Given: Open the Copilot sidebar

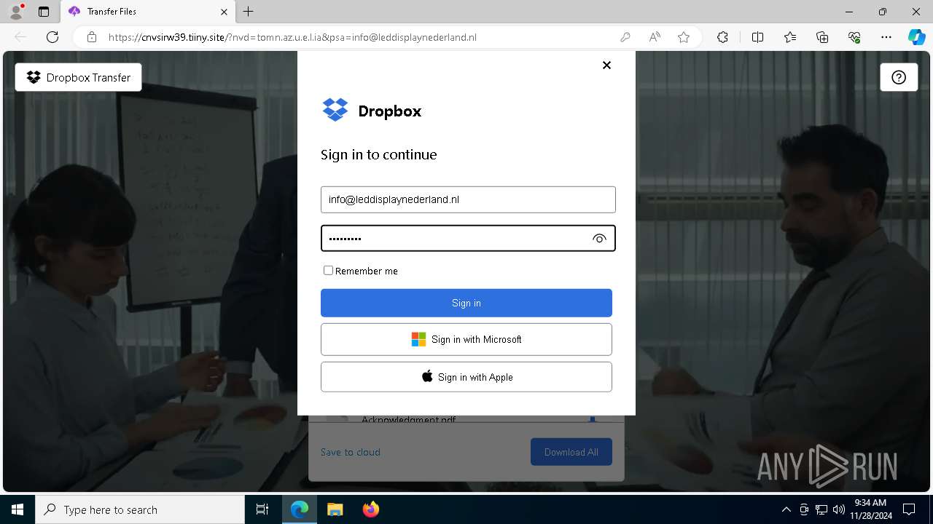Looking at the screenshot, I should pos(916,37).
